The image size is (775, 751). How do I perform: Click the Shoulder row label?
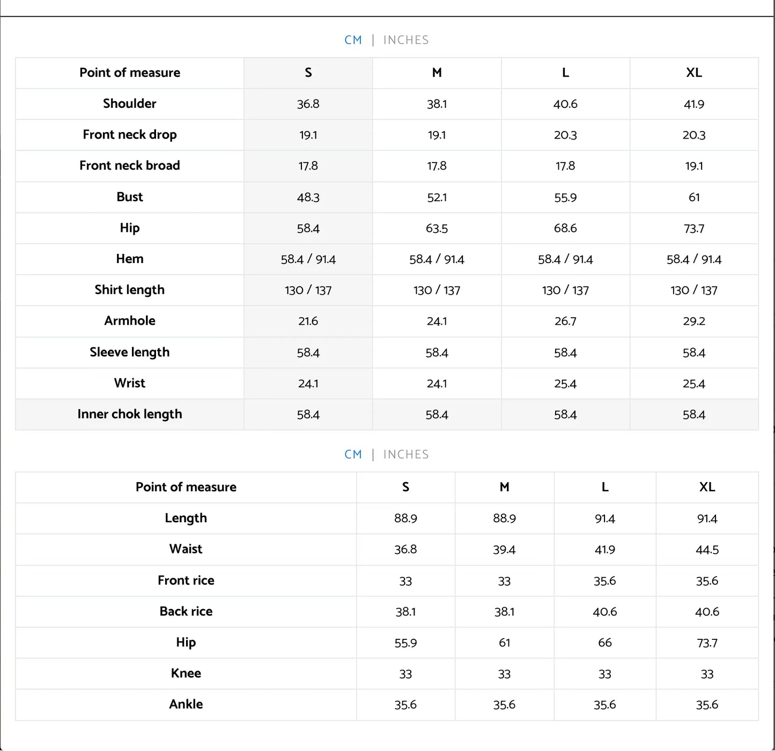coord(130,104)
